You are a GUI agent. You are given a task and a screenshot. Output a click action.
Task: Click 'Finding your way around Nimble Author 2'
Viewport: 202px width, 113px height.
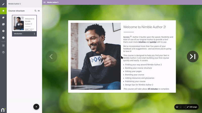coord(143,65)
